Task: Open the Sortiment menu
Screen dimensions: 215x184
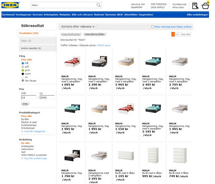Action: click(x=8, y=15)
